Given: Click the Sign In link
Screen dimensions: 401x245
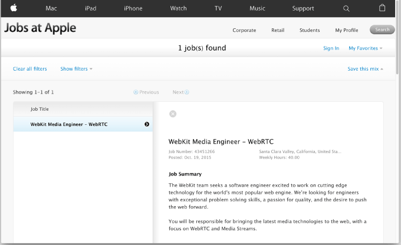Looking at the screenshot, I should [x=331, y=48].
